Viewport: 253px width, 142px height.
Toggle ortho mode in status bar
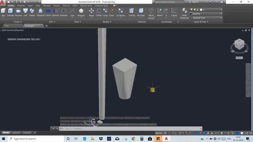point(176,133)
